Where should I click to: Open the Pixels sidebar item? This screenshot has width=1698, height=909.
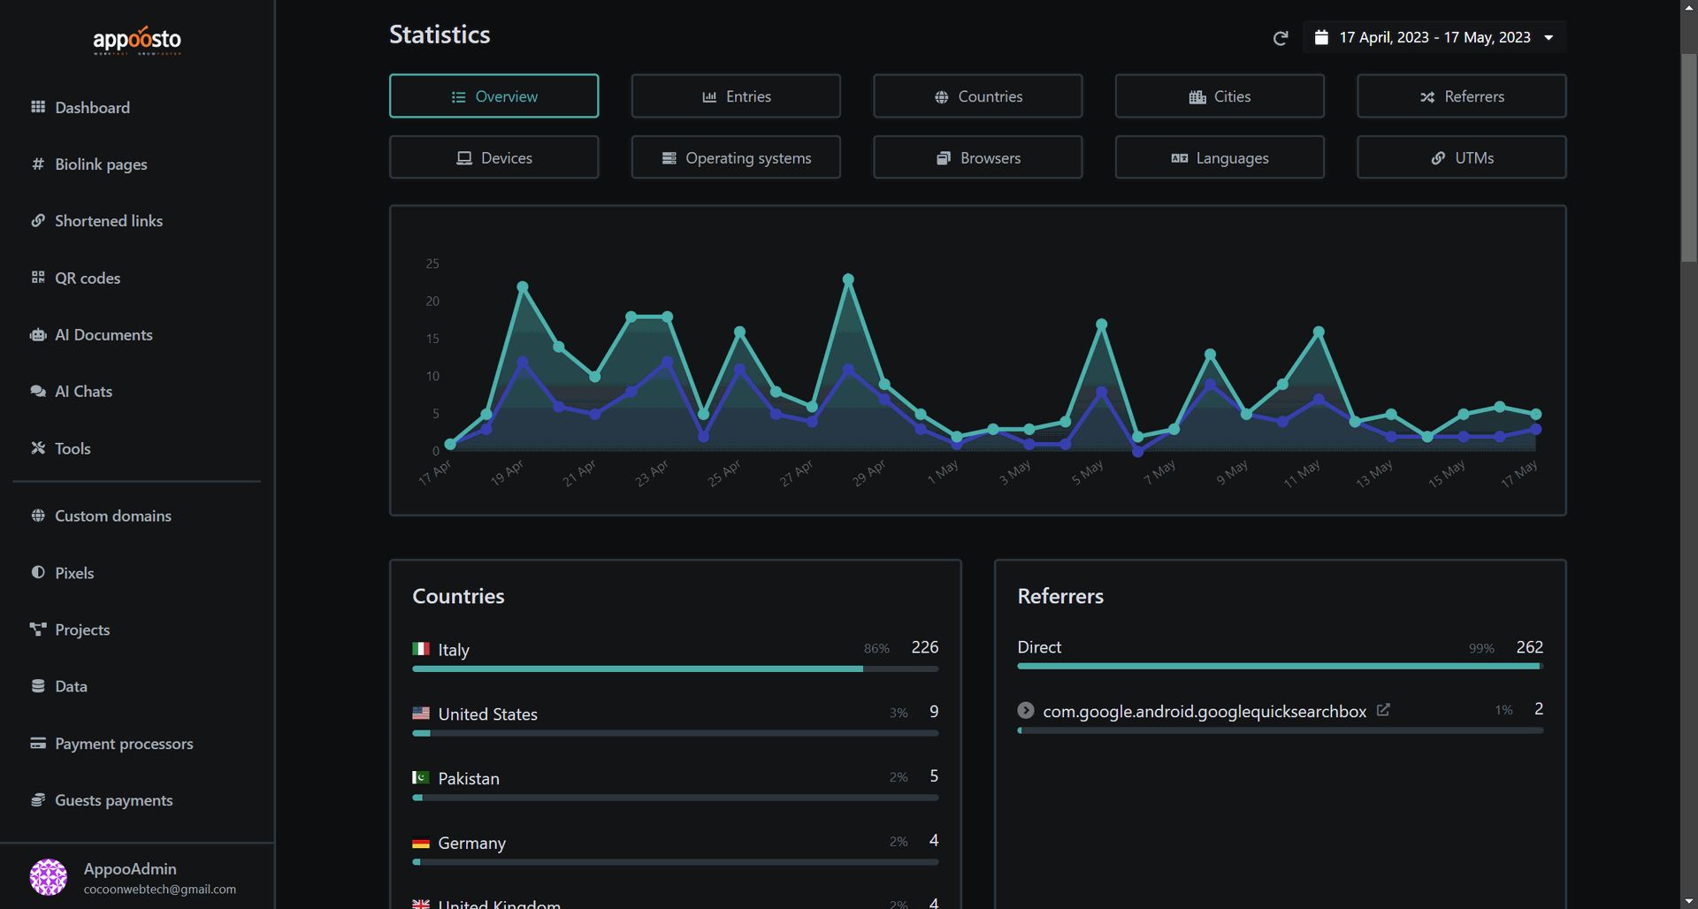(x=74, y=573)
